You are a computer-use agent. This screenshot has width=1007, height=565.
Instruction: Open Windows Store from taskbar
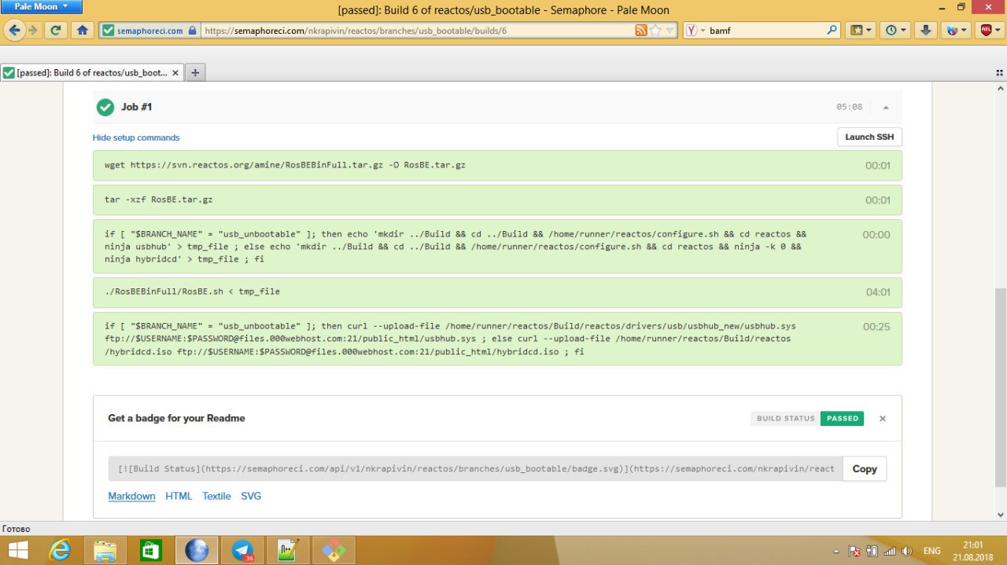[x=151, y=550]
